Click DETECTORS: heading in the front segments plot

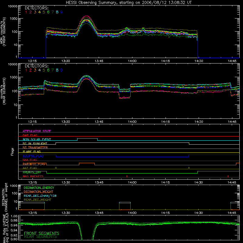pyautogui.click(x=37, y=8)
